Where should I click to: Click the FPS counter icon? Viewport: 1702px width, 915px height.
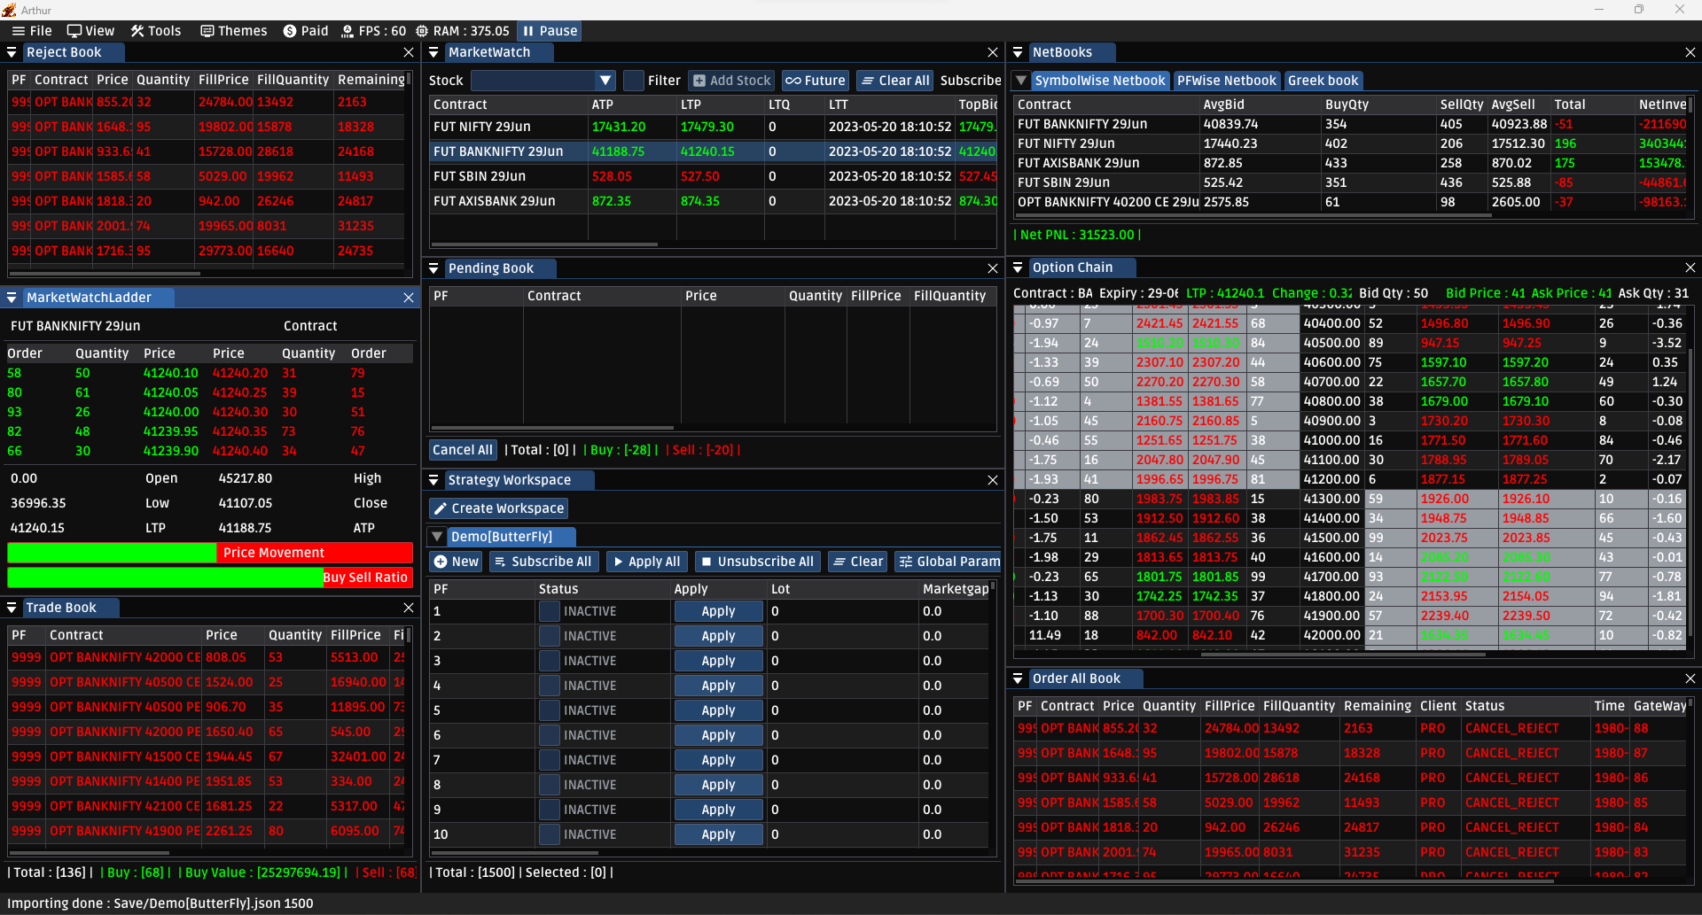(x=347, y=31)
